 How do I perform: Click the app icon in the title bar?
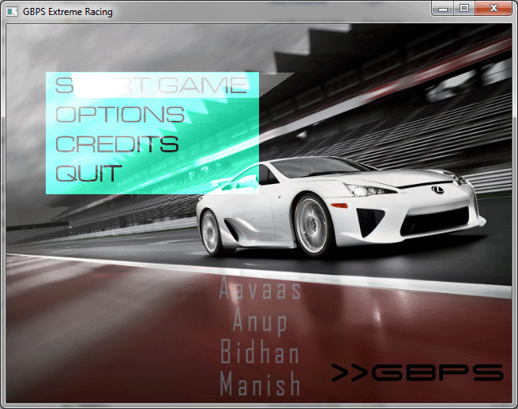pyautogui.click(x=12, y=12)
